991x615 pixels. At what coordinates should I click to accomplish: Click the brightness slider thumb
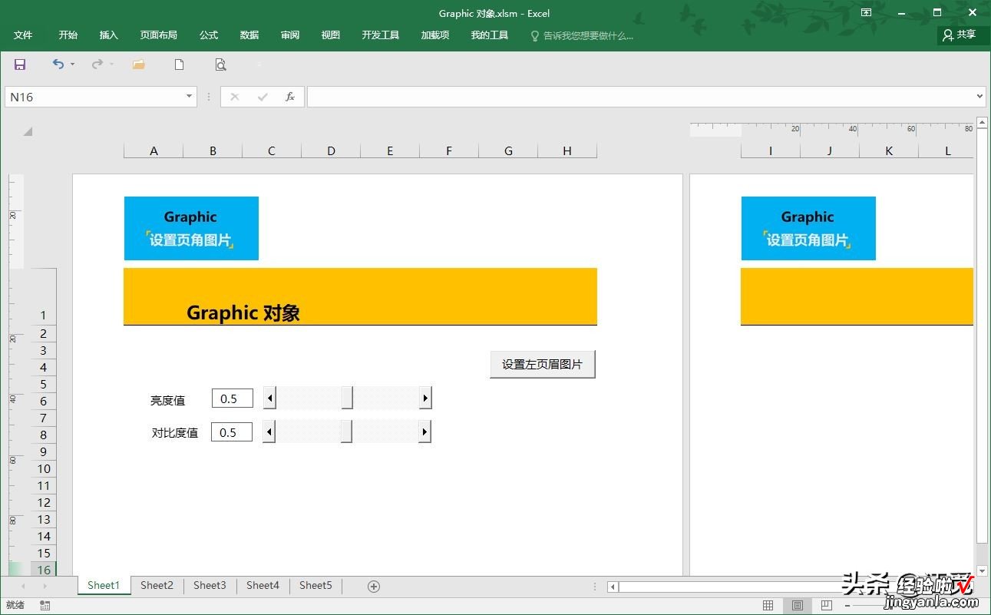tap(347, 398)
